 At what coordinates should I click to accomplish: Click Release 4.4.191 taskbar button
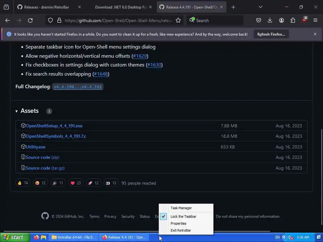click(124, 237)
